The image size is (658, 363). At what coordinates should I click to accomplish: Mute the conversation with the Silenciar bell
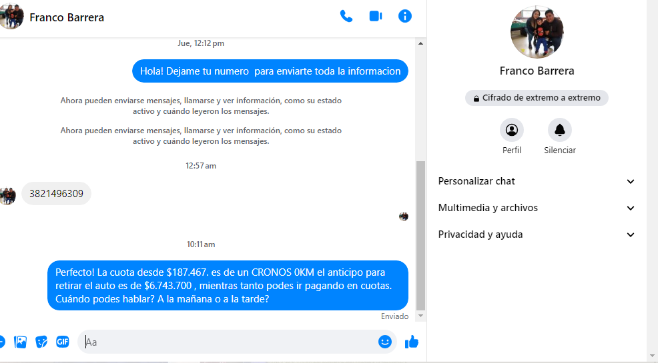559,130
